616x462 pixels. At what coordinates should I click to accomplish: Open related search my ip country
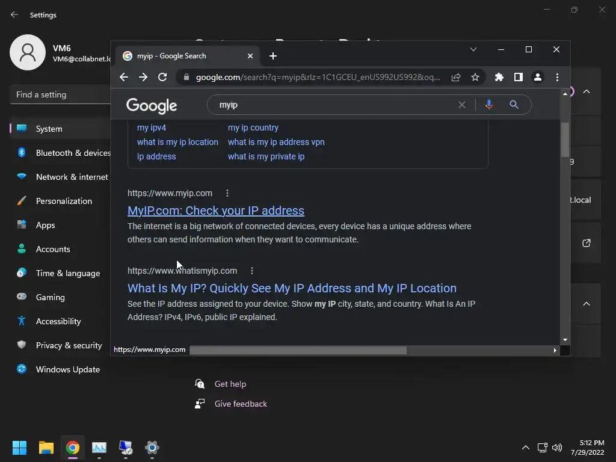[x=253, y=128]
